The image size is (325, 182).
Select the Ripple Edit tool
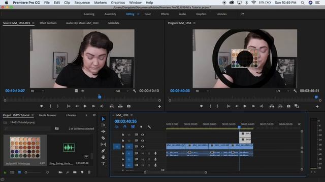[103, 131]
